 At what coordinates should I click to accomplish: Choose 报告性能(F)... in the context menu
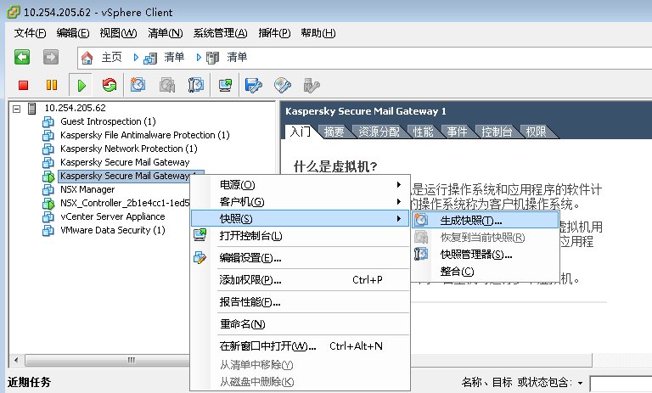pyautogui.click(x=301, y=302)
